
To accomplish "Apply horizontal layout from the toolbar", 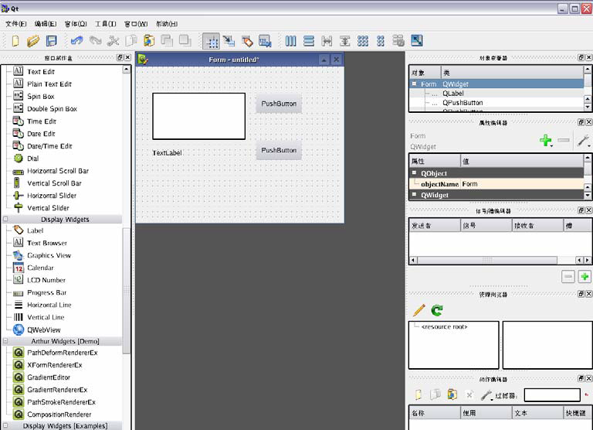I will click(290, 41).
